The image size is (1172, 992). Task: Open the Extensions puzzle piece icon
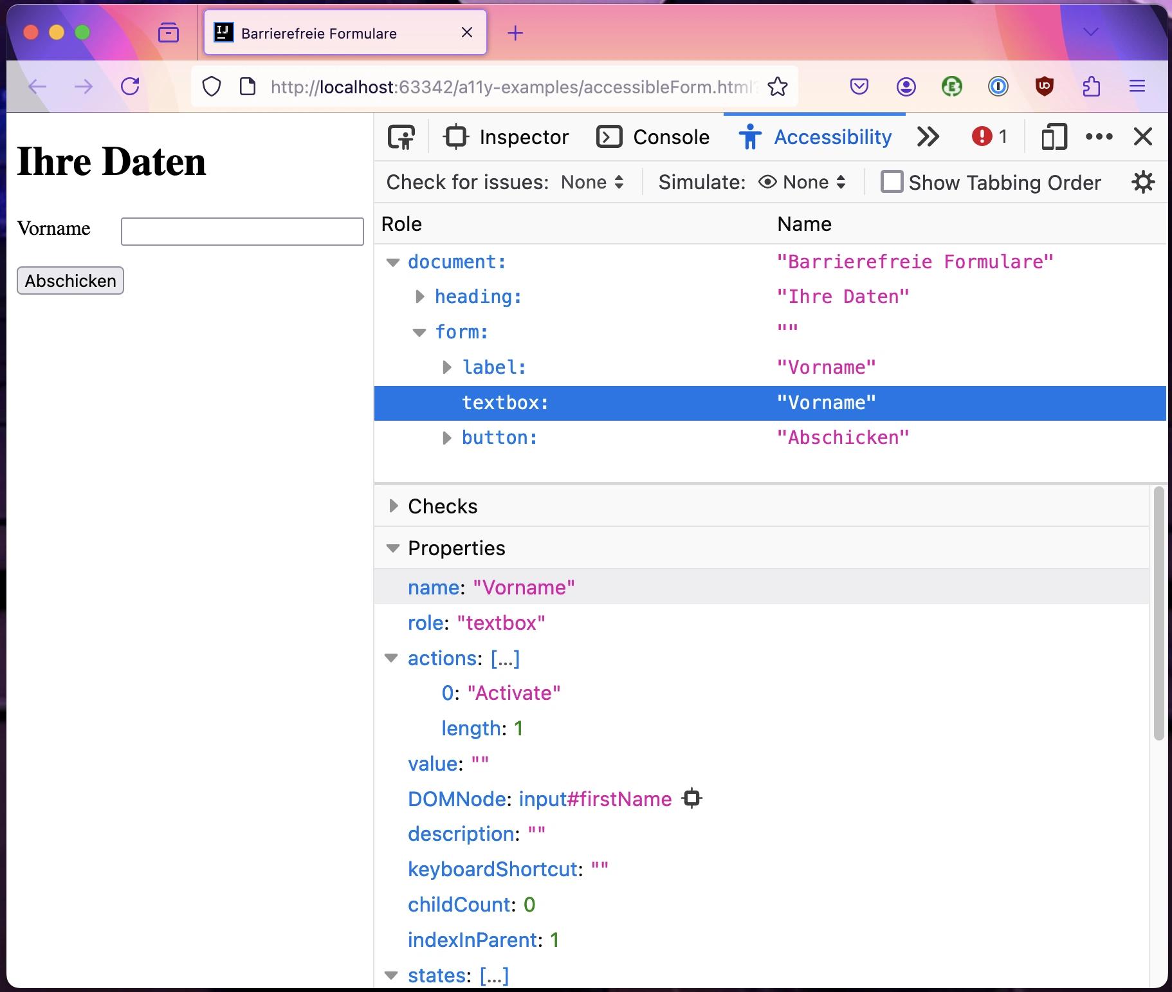[1091, 86]
